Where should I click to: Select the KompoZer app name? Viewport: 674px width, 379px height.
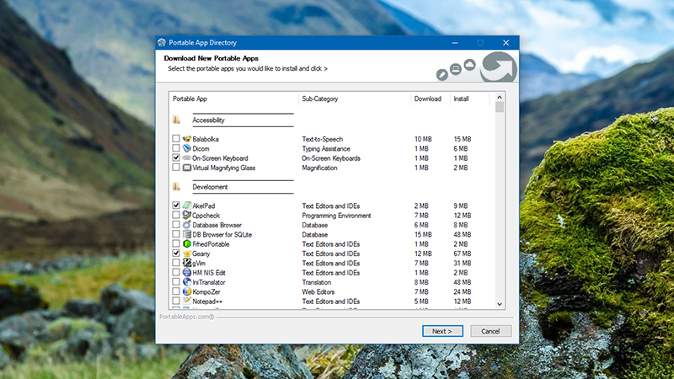click(x=206, y=291)
